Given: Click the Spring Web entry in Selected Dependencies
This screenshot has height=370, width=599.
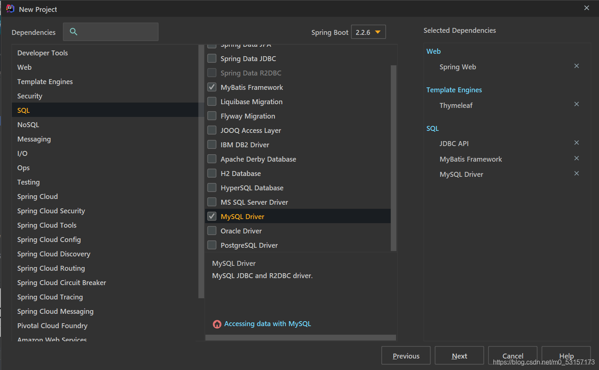Looking at the screenshot, I should (458, 67).
